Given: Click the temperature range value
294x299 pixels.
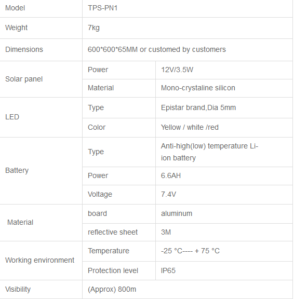Looking at the screenshot, I should tap(190, 251).
